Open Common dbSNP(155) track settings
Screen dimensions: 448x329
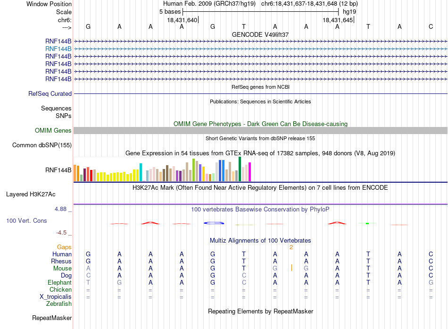point(42,145)
